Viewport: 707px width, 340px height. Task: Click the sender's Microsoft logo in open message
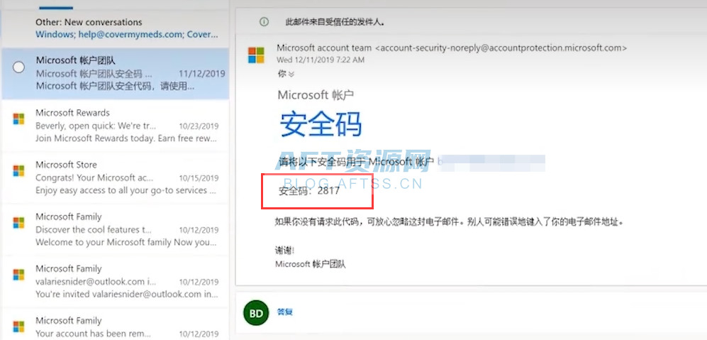click(255, 55)
